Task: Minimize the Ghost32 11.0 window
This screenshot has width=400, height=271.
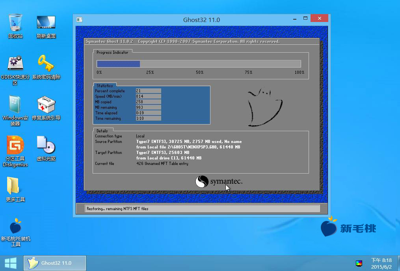Action: [295, 18]
